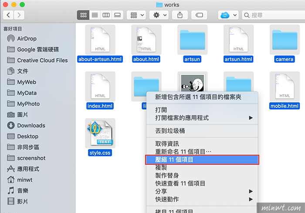Select the cartoon image thumbnail
The image size is (305, 213).
[193, 83]
